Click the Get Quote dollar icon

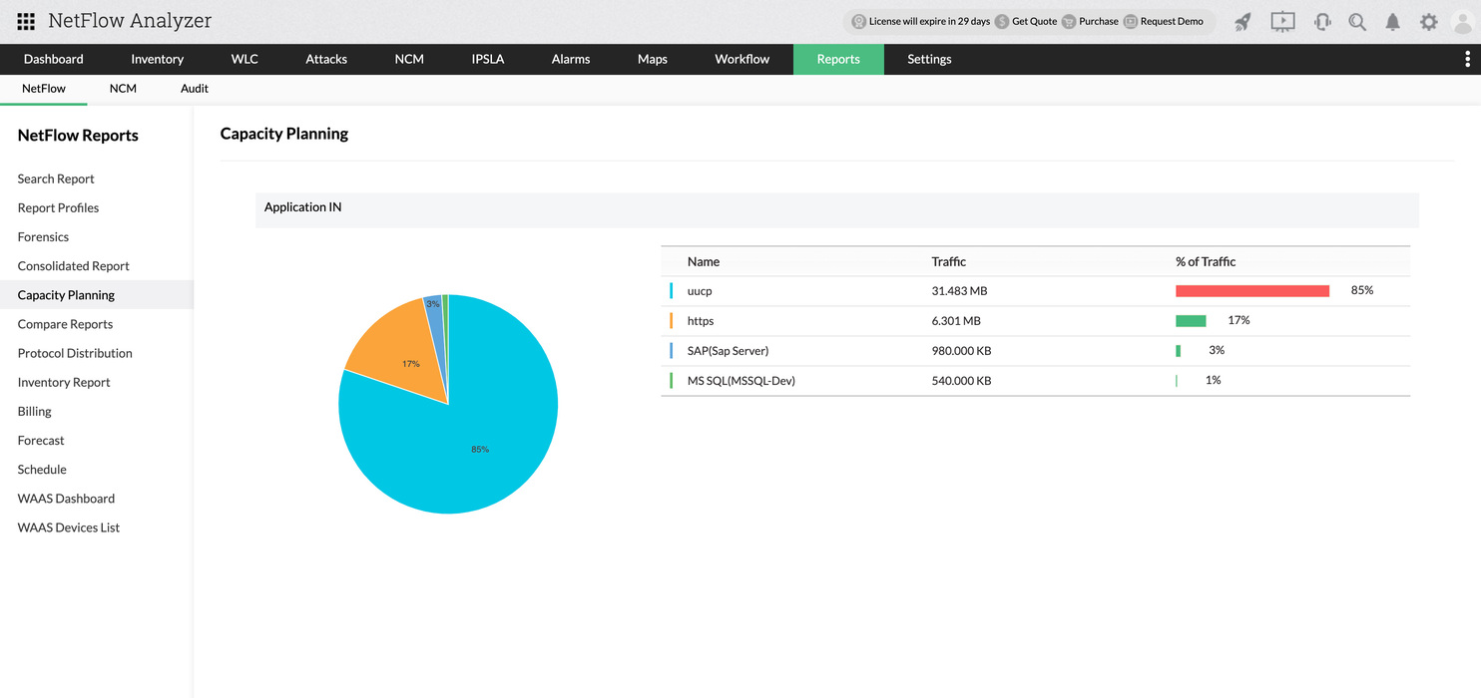click(x=1002, y=21)
